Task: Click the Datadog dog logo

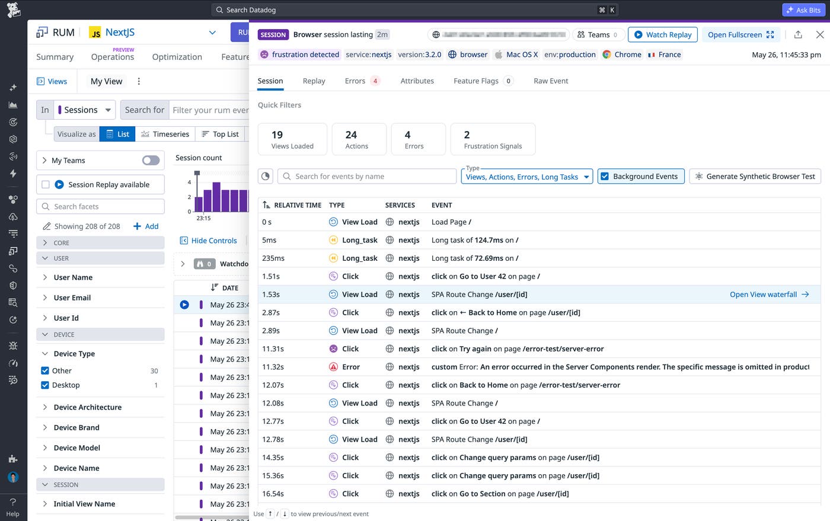Action: [13, 9]
